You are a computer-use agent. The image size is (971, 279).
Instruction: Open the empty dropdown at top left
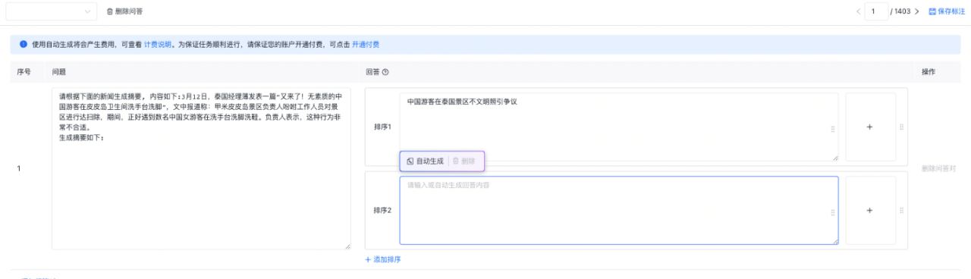[x=52, y=11]
